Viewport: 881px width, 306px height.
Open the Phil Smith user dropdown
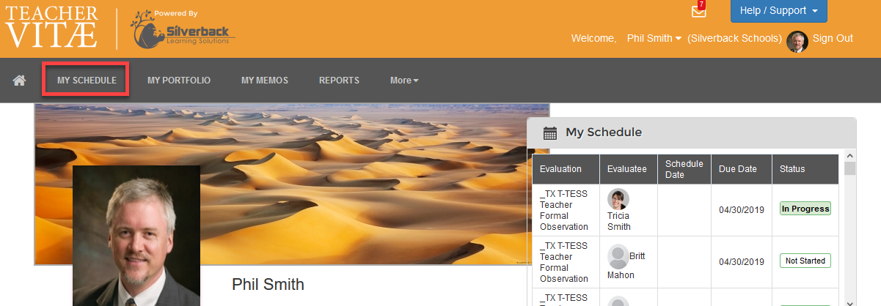[654, 38]
